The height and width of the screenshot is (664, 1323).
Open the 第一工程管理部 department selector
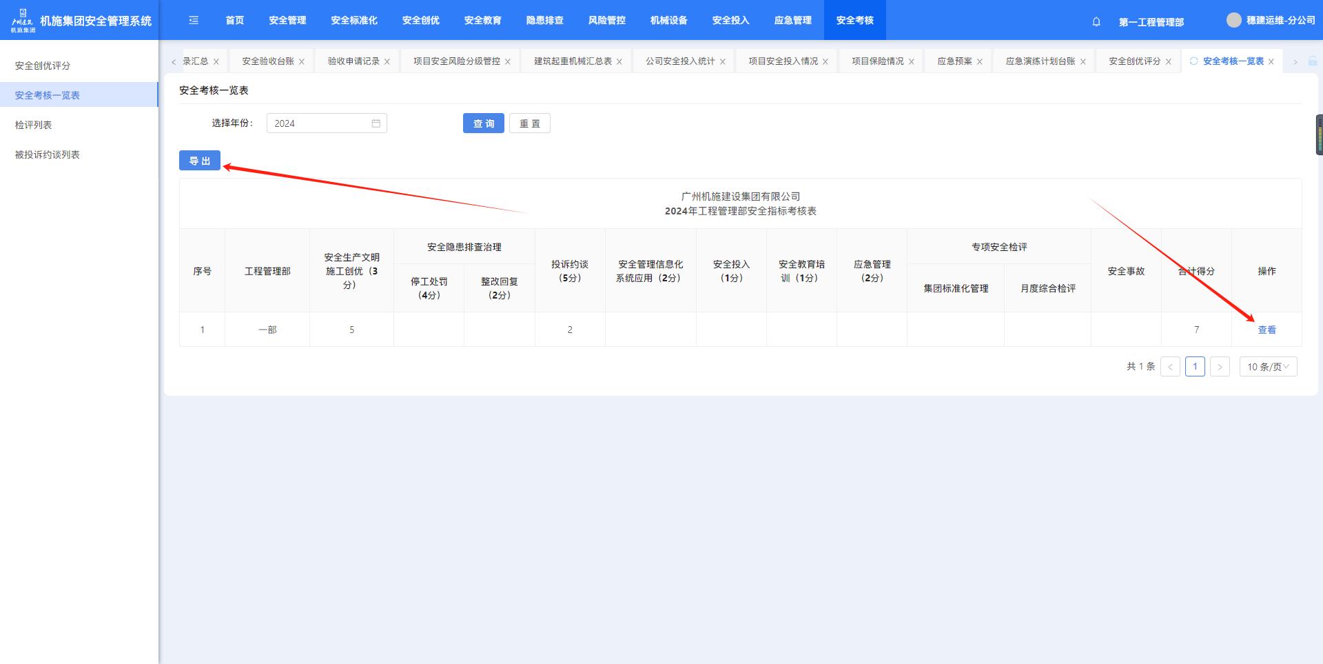[x=1151, y=22]
